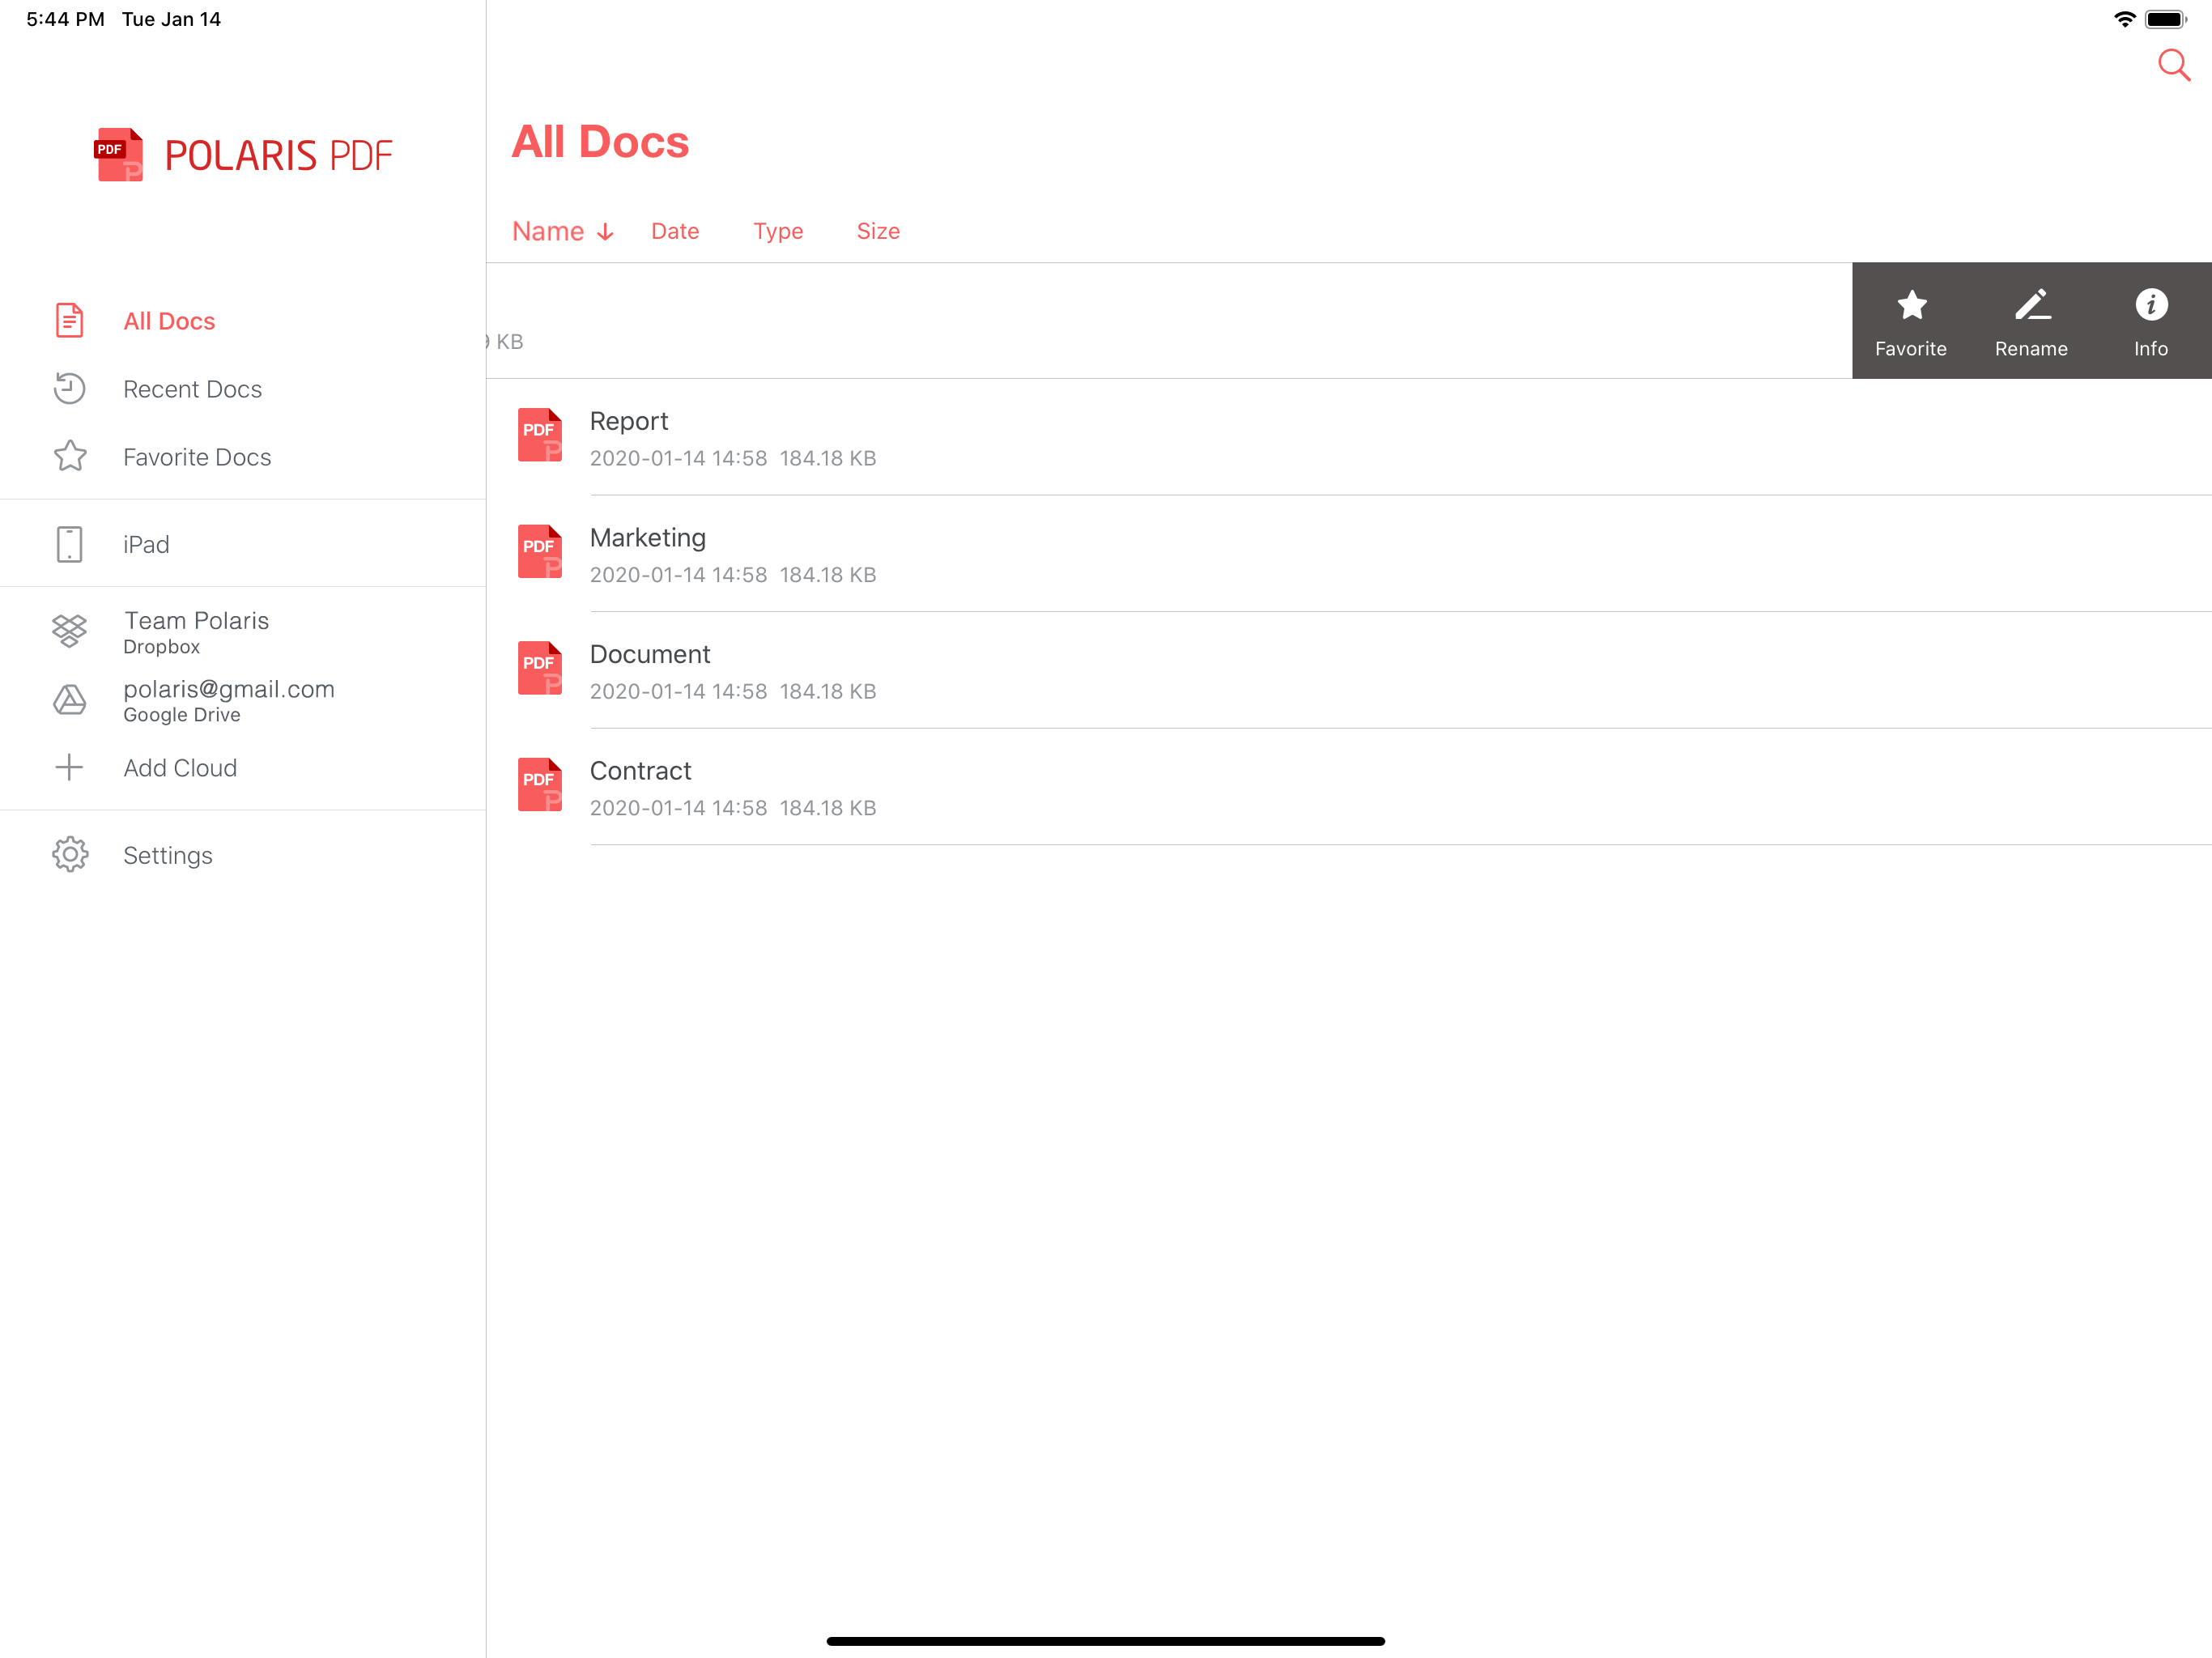Open the Settings gear in sidebar
Screen dimensions: 2212x1658
[70, 855]
